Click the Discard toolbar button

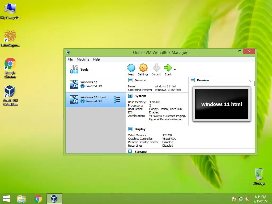pyautogui.click(x=156, y=70)
